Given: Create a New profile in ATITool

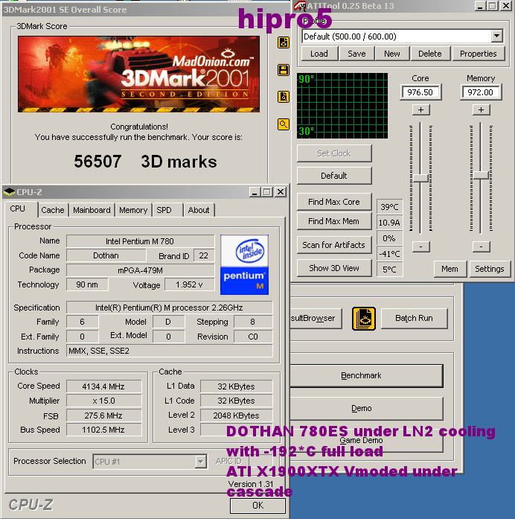Looking at the screenshot, I should coord(392,54).
